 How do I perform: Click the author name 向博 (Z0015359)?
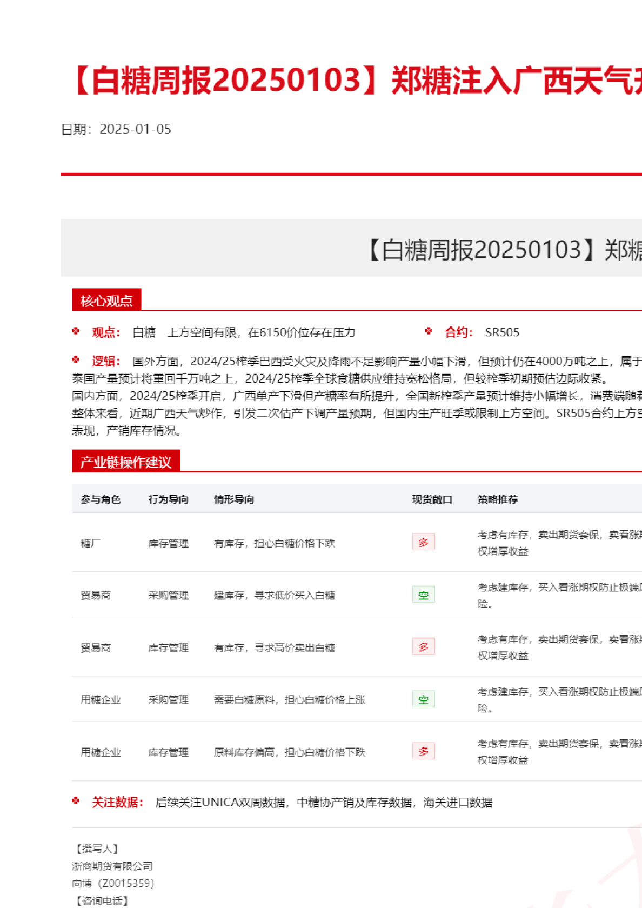point(113,883)
